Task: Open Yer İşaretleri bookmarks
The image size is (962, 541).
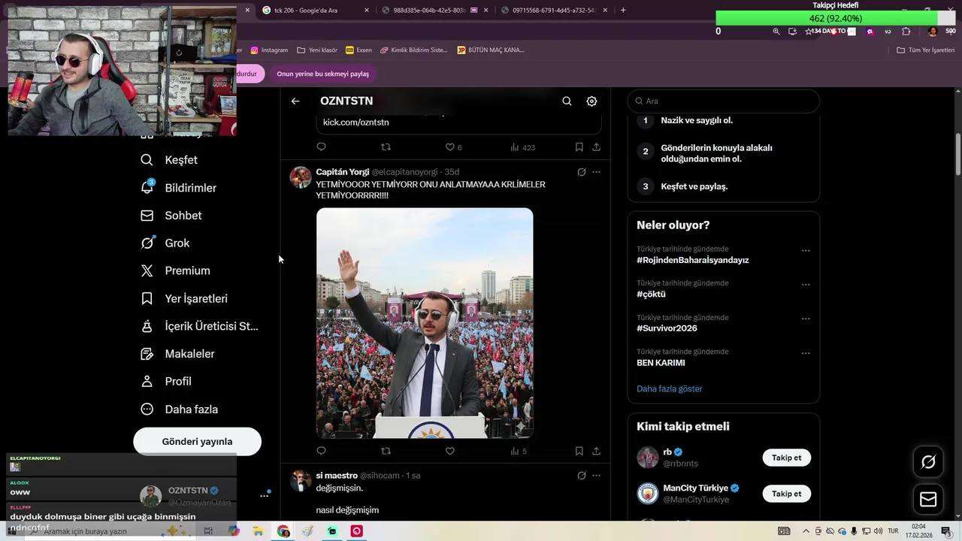Action: (184, 298)
